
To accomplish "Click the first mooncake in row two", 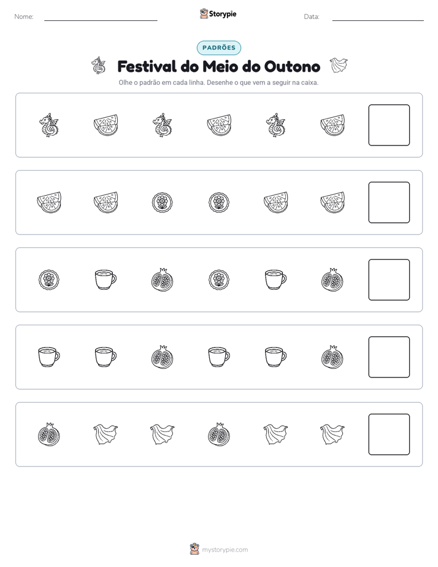I will pyautogui.click(x=163, y=202).
